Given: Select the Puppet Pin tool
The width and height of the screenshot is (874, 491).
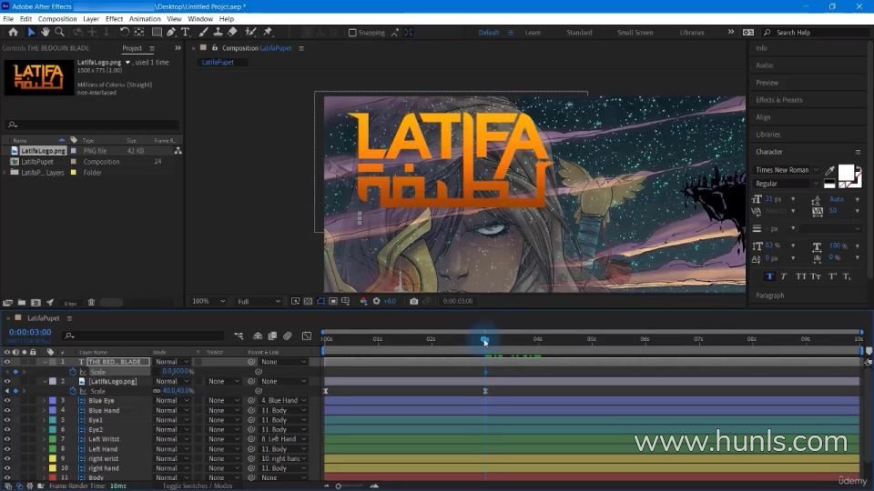Looking at the screenshot, I should tap(268, 33).
